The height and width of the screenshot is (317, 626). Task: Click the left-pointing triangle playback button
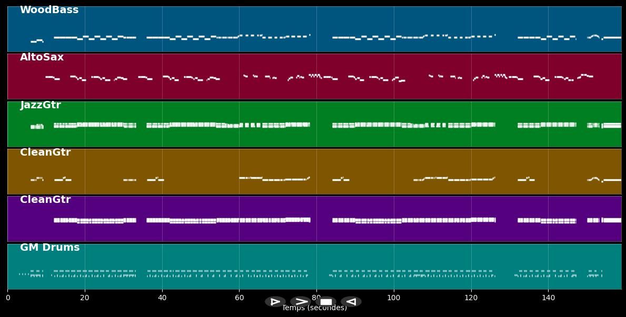coord(351,302)
